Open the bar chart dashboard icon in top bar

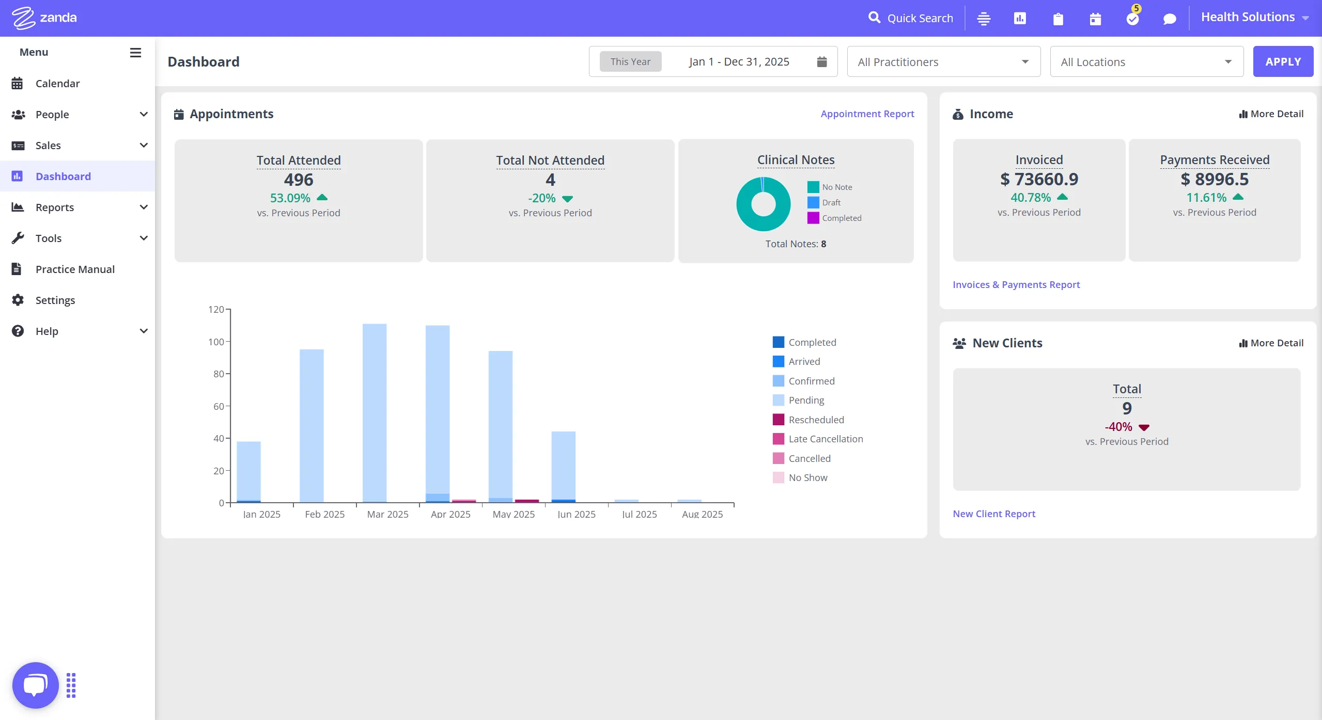pos(1019,18)
